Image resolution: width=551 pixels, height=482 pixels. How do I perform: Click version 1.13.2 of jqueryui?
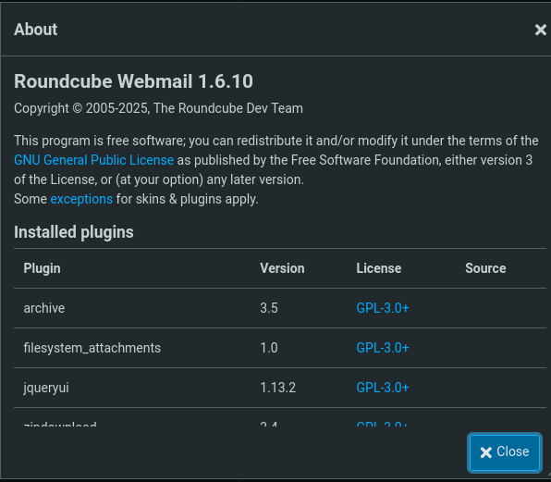click(278, 388)
